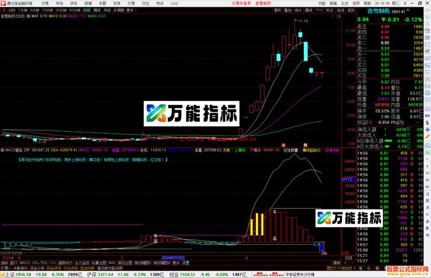The image size is (431, 278).
Task: Open the 资讯 menu
Action: point(74,3)
